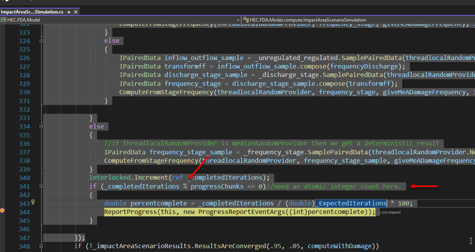
Task: Collapse the if block using the minus at line 348
Action: point(41,245)
